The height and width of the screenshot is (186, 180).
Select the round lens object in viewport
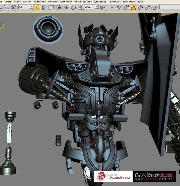click(x=48, y=29)
